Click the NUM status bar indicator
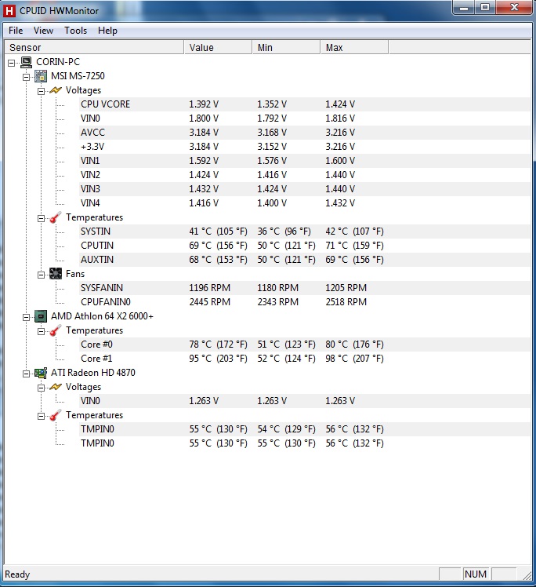 (476, 574)
